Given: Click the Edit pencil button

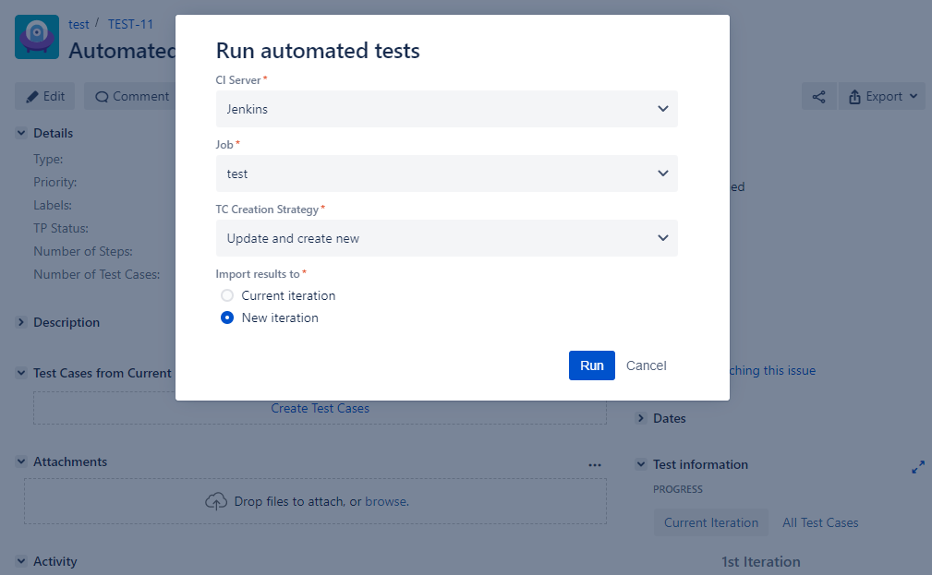Looking at the screenshot, I should [x=45, y=96].
